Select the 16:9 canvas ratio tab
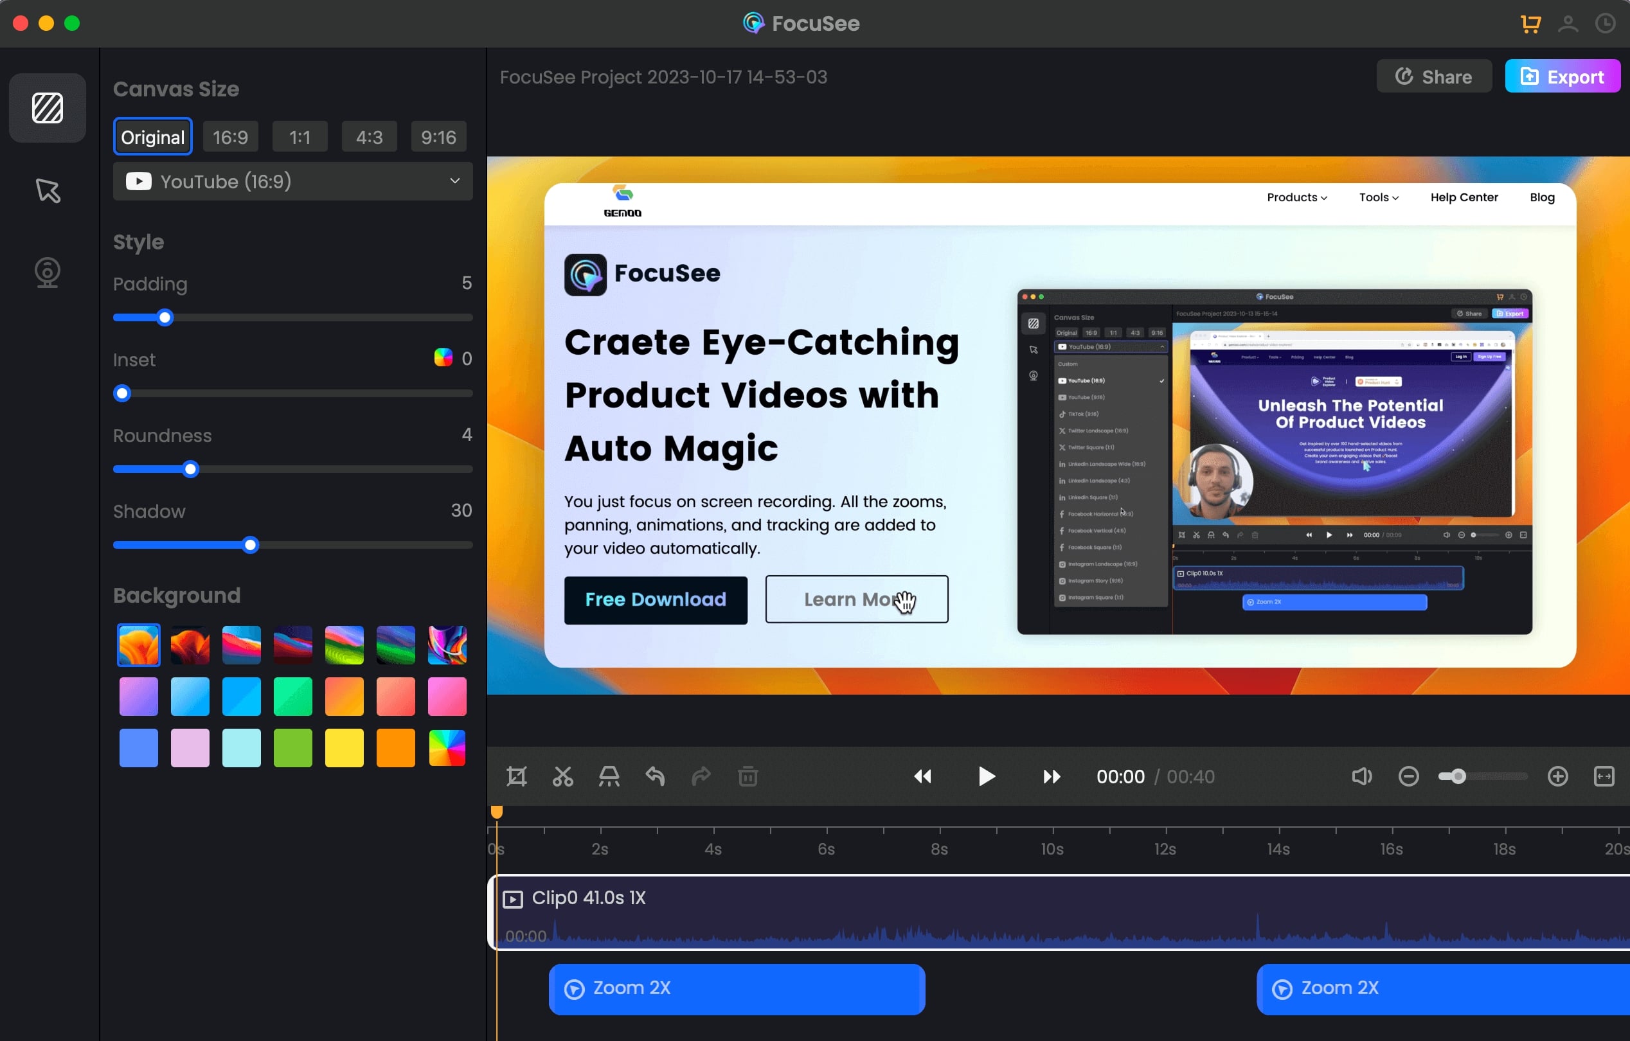This screenshot has width=1630, height=1041. click(x=229, y=134)
